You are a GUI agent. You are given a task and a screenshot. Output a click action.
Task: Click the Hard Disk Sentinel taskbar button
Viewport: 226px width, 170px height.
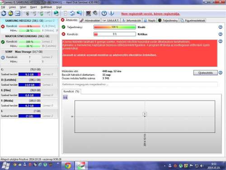point(81,165)
